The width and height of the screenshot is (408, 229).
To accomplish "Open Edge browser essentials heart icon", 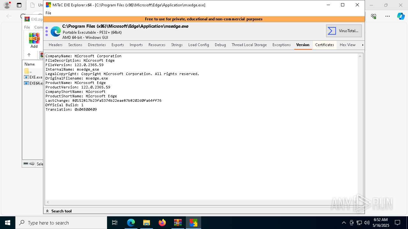I will (x=374, y=16).
